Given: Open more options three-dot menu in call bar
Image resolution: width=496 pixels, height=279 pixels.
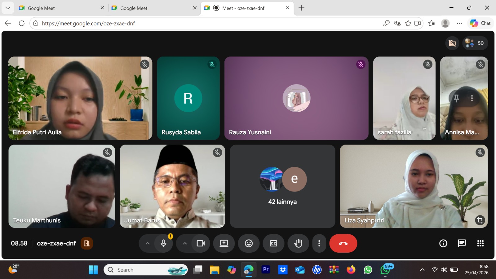Looking at the screenshot, I should tap(319, 243).
